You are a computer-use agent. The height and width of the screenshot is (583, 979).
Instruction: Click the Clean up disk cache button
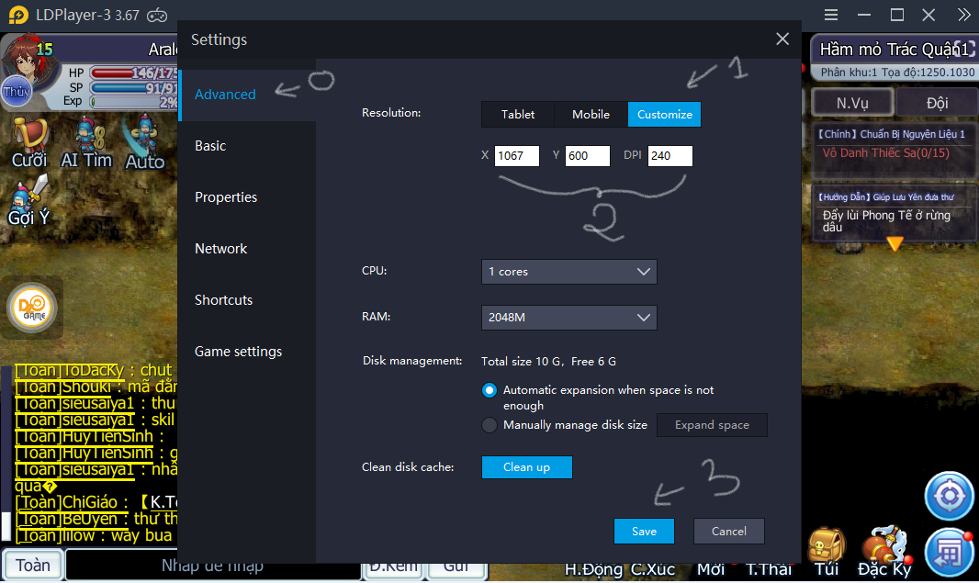[x=526, y=467]
